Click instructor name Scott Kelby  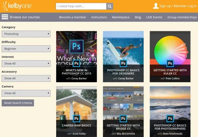(79, 133)
